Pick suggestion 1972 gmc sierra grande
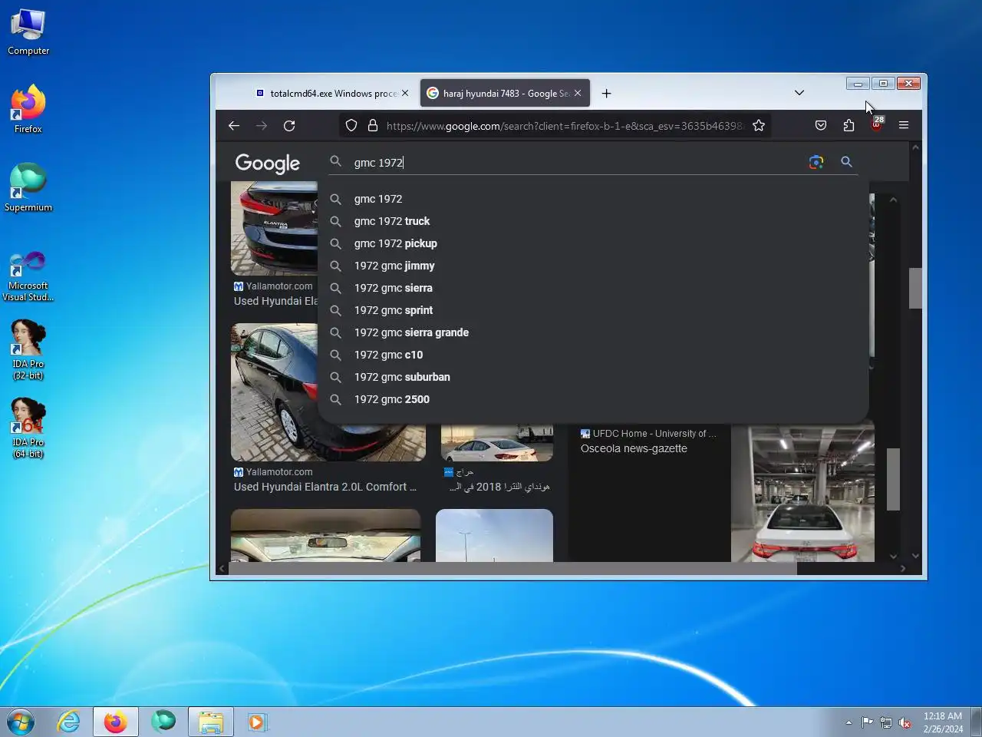Image resolution: width=982 pixels, height=737 pixels. pyautogui.click(x=593, y=332)
